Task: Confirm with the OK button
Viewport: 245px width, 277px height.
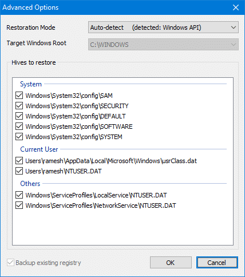Action: pos(171,263)
